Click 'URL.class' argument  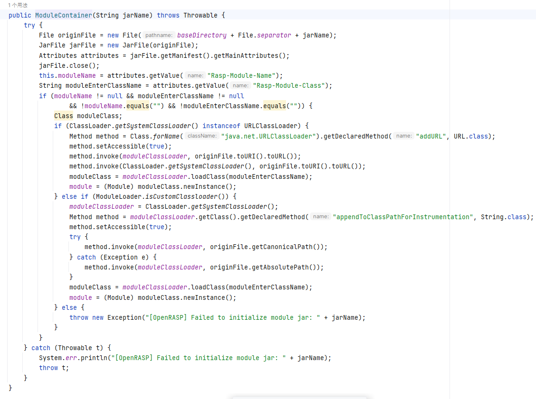point(471,136)
